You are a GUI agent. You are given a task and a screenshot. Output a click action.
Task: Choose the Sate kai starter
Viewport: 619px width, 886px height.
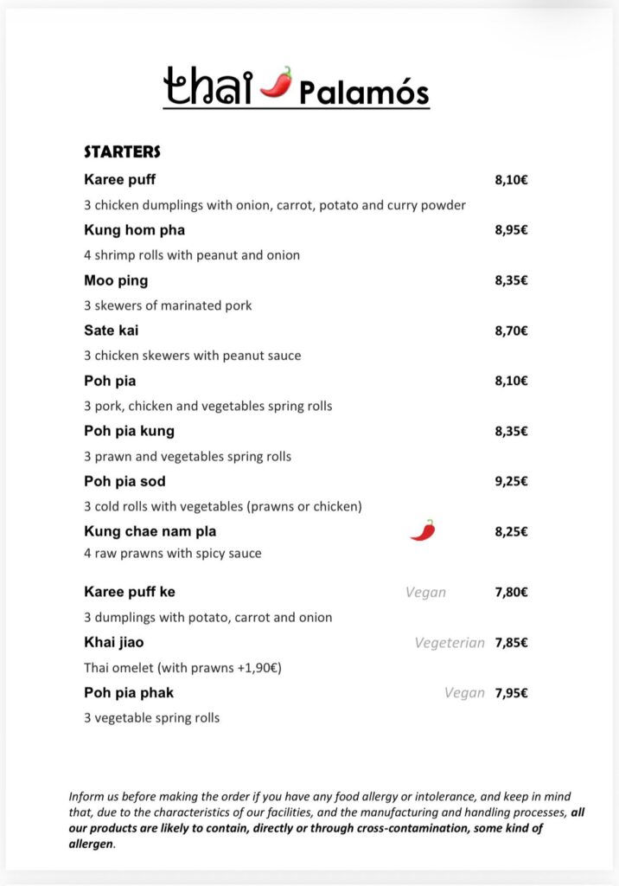coord(111,331)
